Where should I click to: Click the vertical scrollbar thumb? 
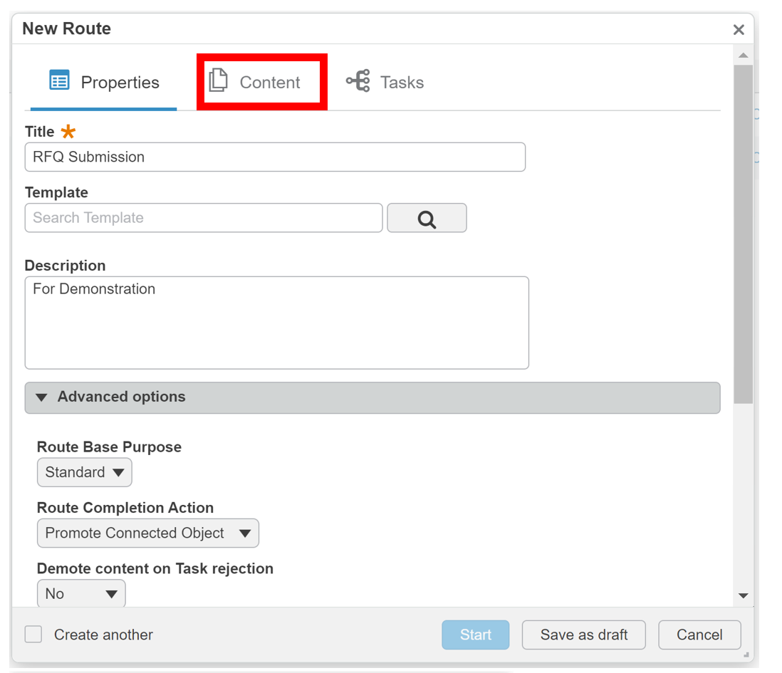tap(743, 234)
